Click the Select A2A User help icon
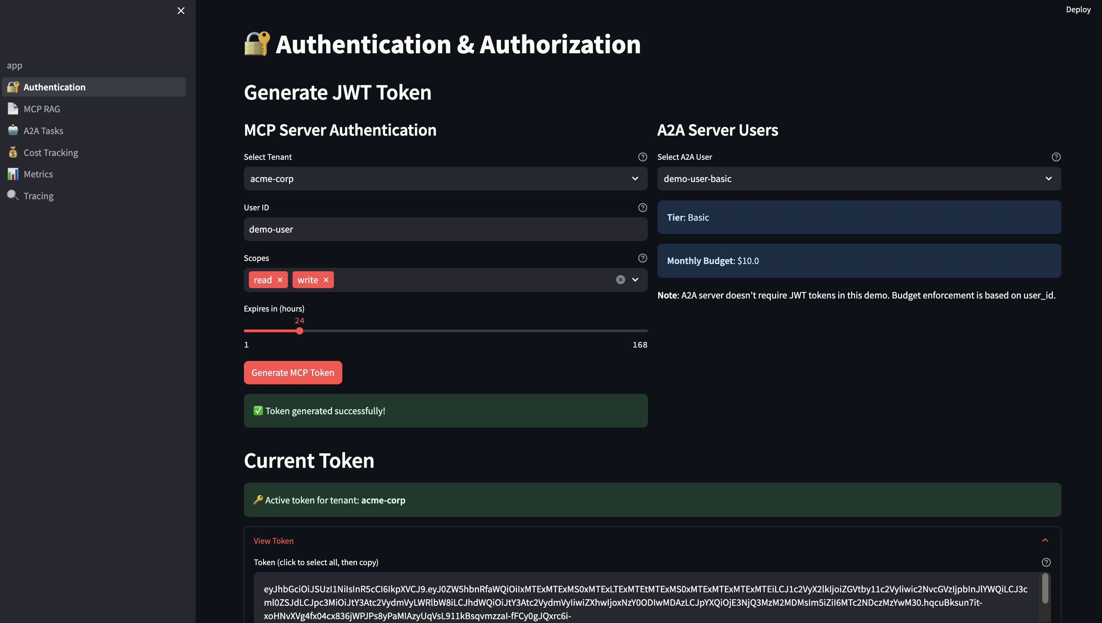The image size is (1102, 623). (x=1056, y=157)
